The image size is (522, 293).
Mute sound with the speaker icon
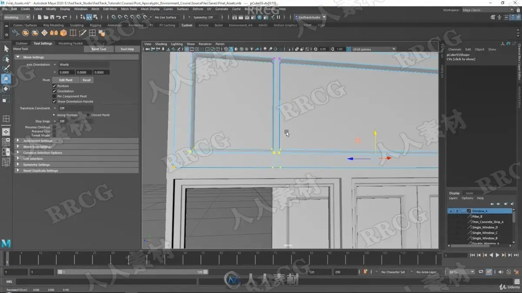(500, 272)
